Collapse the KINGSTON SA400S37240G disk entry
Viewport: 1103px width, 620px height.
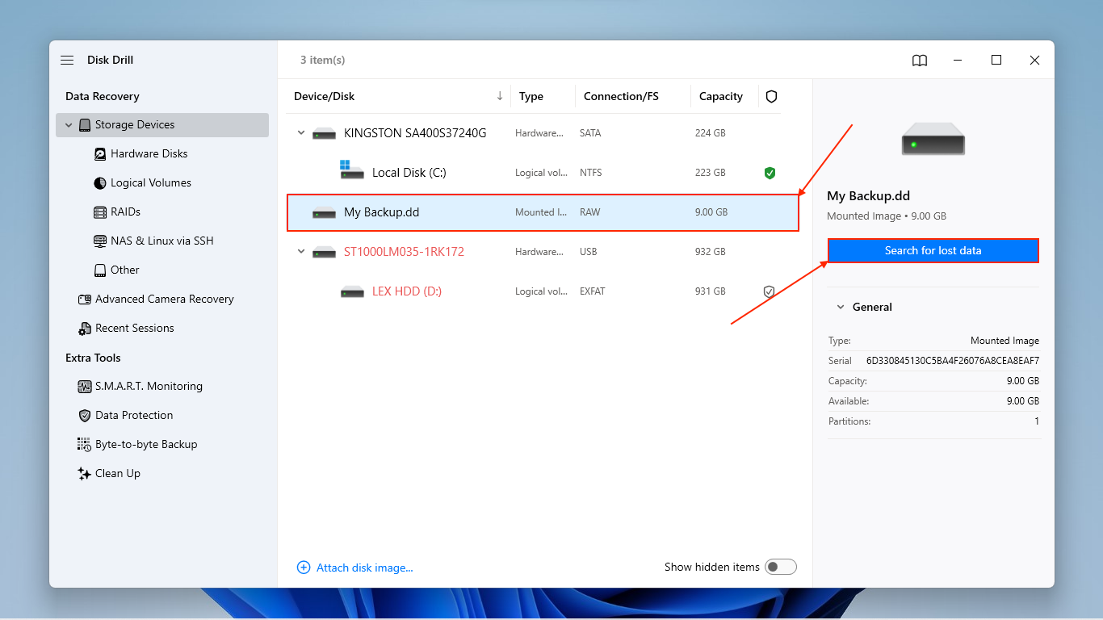click(300, 132)
